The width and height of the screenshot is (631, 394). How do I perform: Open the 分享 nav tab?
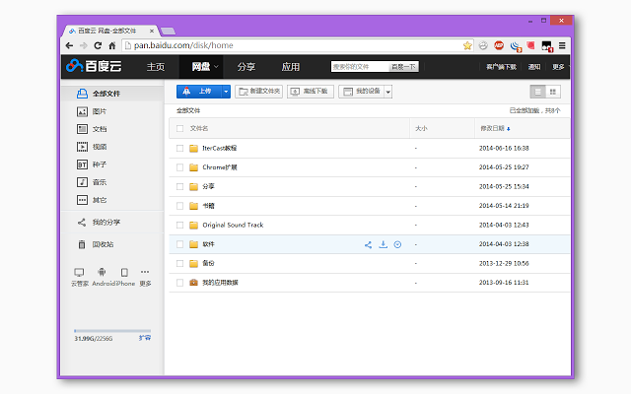(x=246, y=67)
